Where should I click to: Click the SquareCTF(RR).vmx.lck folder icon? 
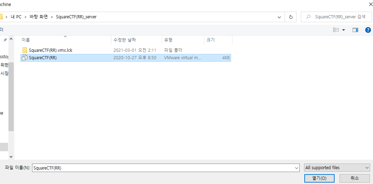click(25, 50)
